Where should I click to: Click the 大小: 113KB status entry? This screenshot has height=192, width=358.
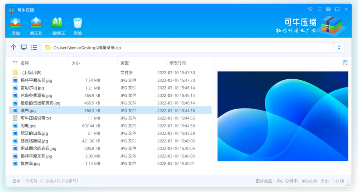click(x=332, y=181)
